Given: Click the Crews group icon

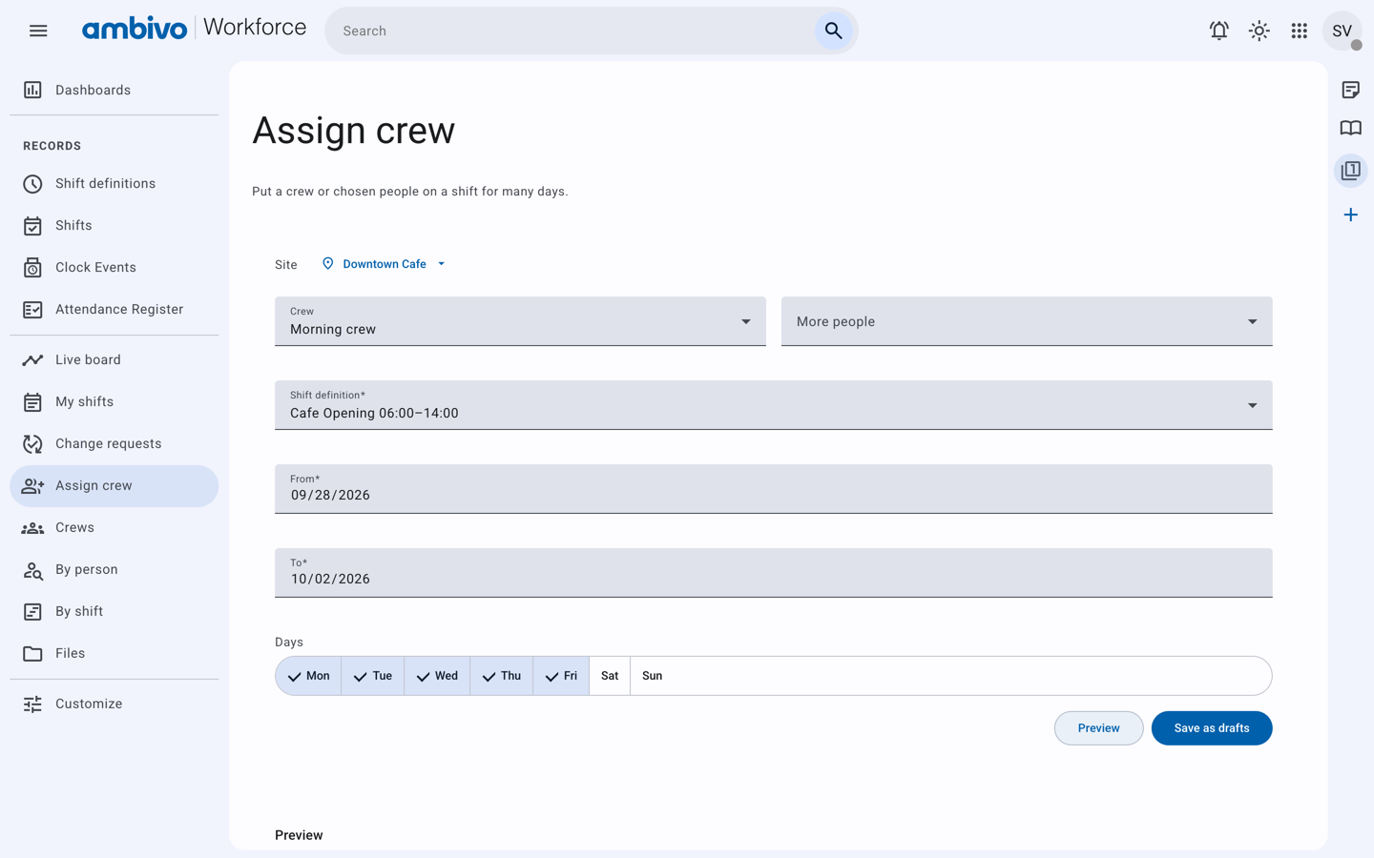Looking at the screenshot, I should (32, 527).
